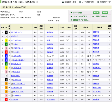Open trainer 高橋成忠 link
112x102 pixels.
point(96,40)
